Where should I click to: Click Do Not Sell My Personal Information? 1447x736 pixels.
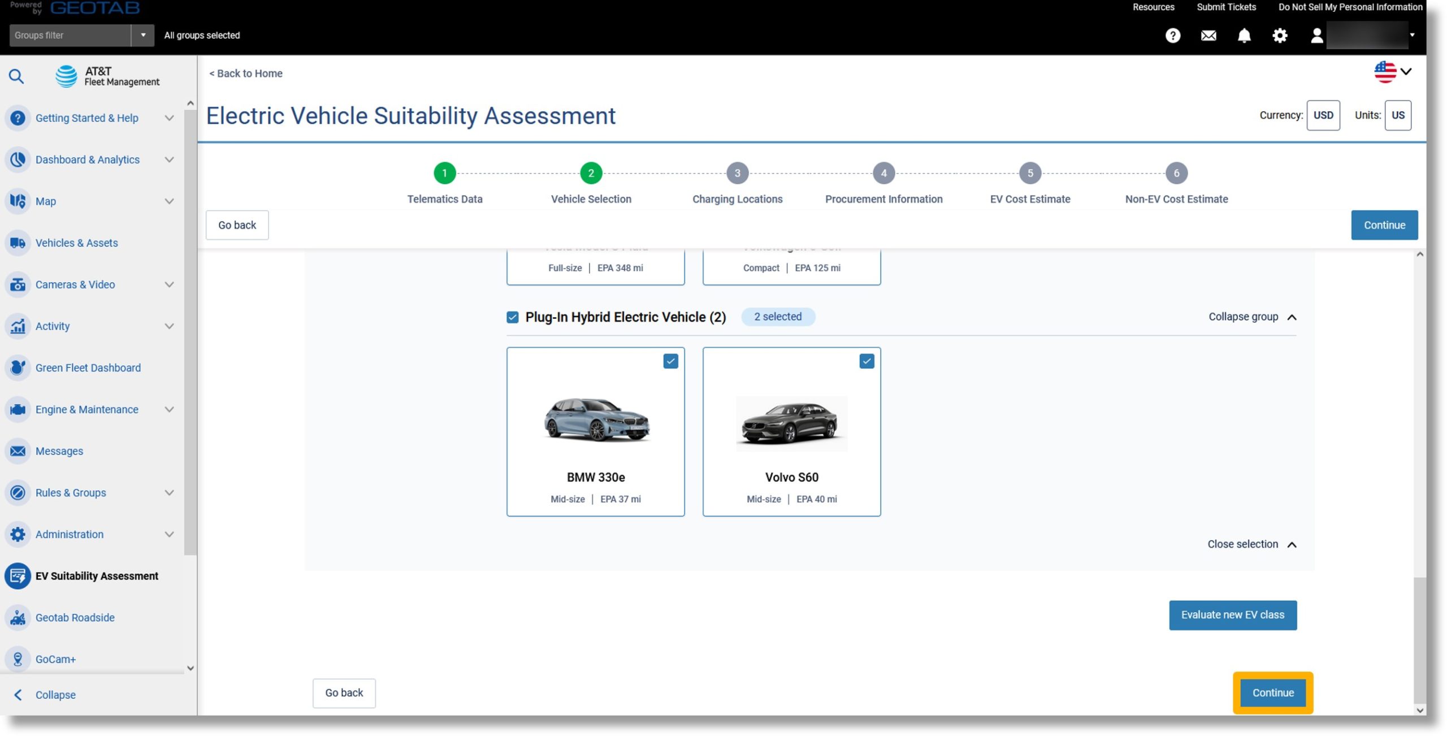point(1350,7)
